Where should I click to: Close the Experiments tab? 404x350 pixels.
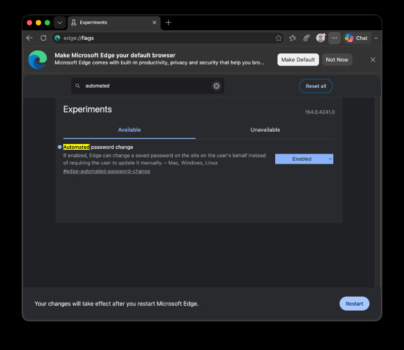tap(155, 23)
